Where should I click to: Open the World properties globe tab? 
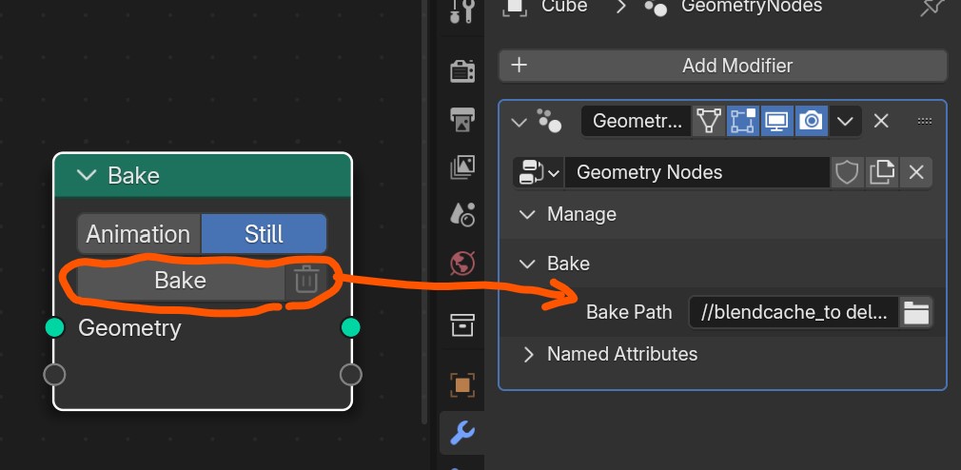point(462,264)
